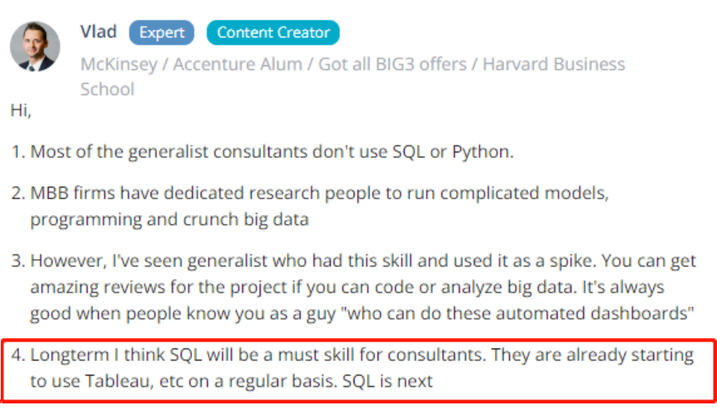Click the blue Expert badge
Viewport: 717px width, 413px height.
162,33
